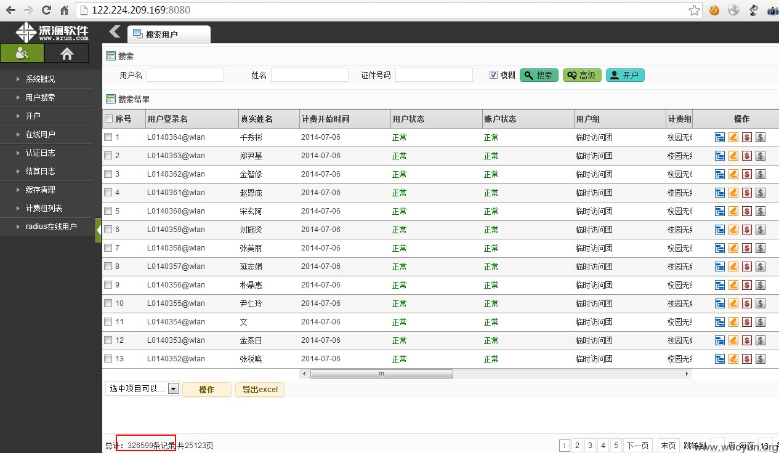Click the horizontal scrollbar thumb under the table
779x453 pixels.
[x=382, y=374]
